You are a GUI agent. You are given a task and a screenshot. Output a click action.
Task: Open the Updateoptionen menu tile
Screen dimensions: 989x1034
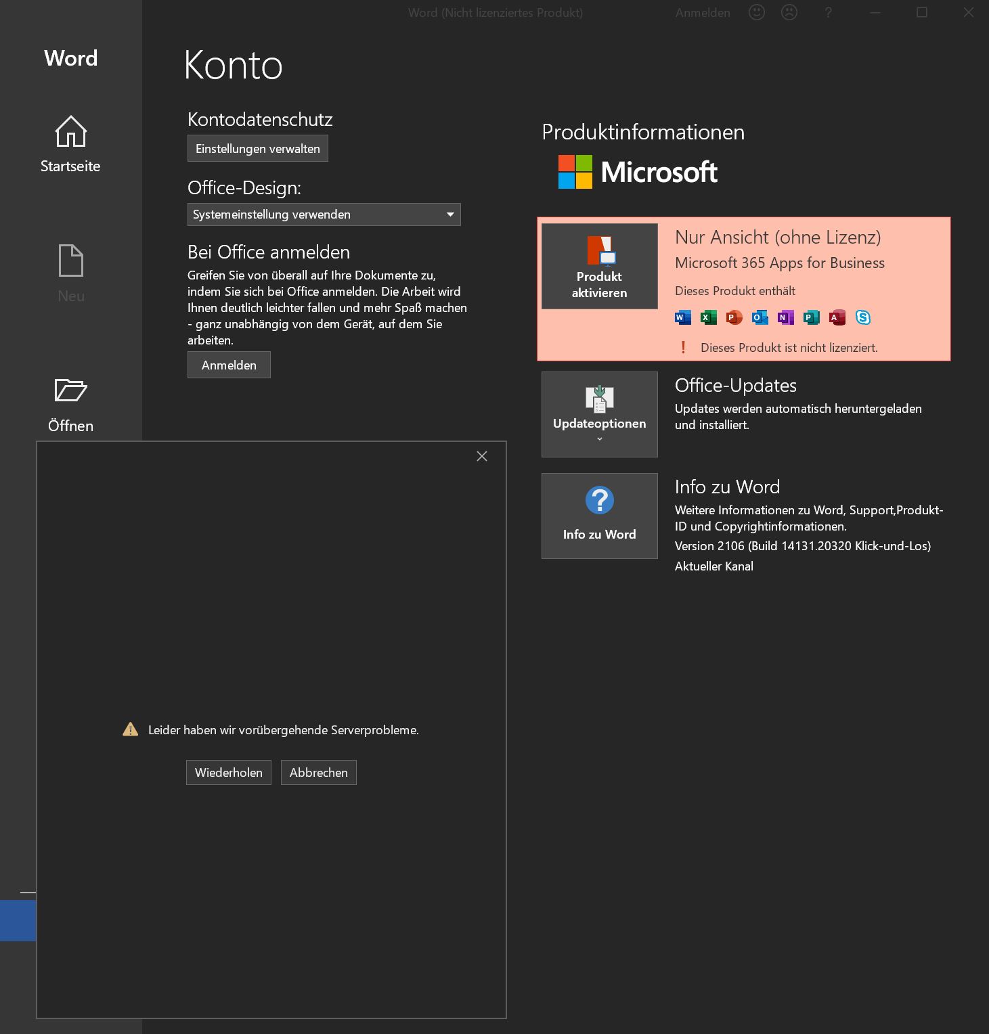[x=600, y=414]
